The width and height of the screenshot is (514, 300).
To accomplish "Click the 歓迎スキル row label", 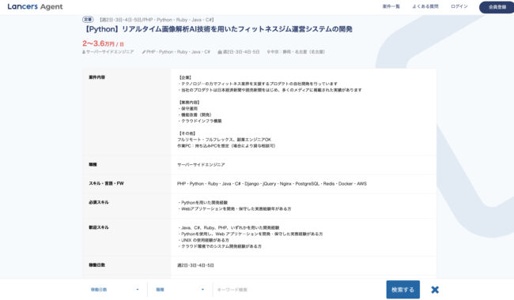I will [98, 227].
